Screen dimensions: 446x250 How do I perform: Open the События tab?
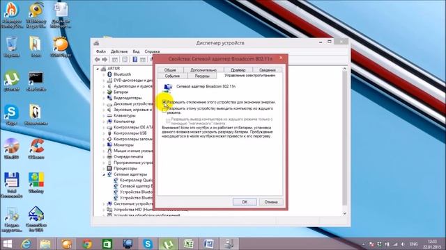(x=172, y=76)
